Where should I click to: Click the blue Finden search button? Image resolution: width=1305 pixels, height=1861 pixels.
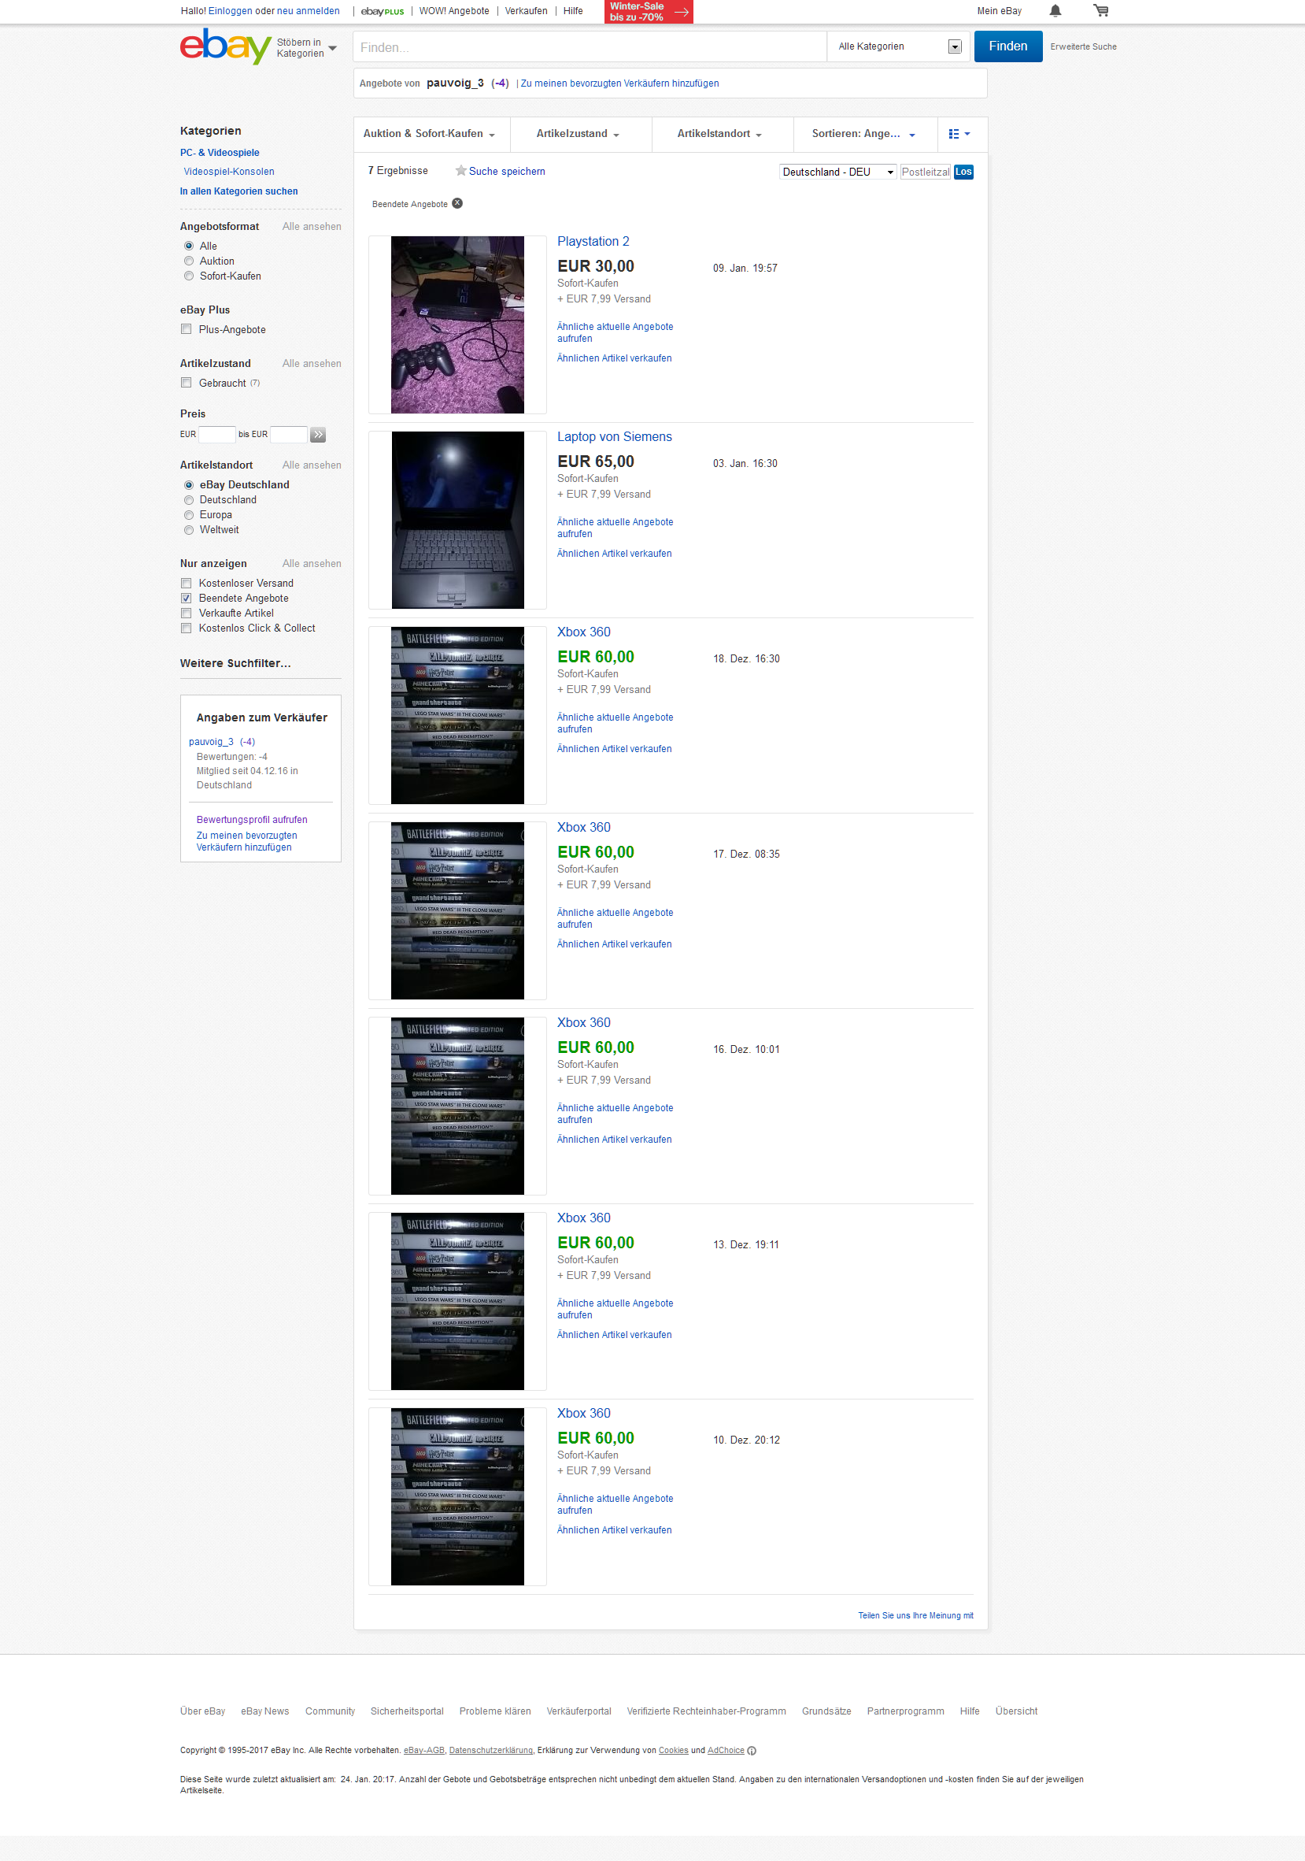(x=1007, y=46)
